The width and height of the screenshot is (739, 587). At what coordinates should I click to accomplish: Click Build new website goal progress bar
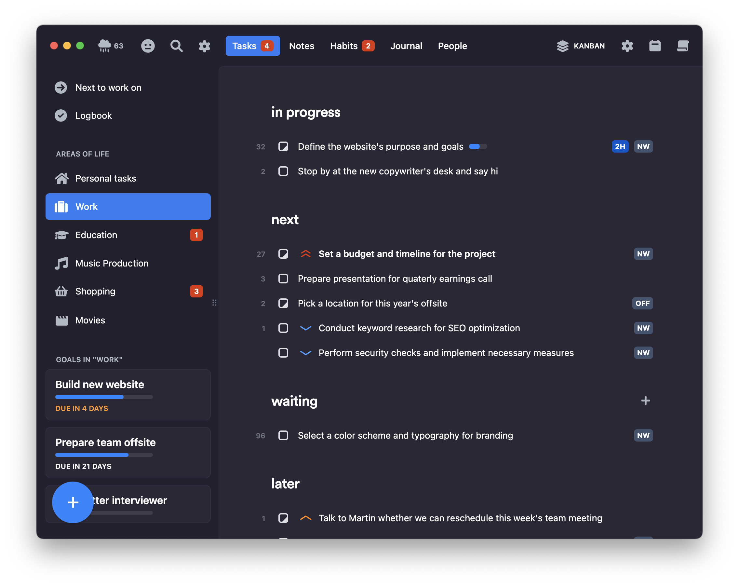click(104, 397)
